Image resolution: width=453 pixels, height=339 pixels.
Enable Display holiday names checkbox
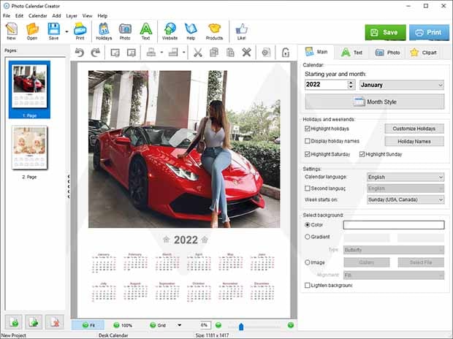308,141
